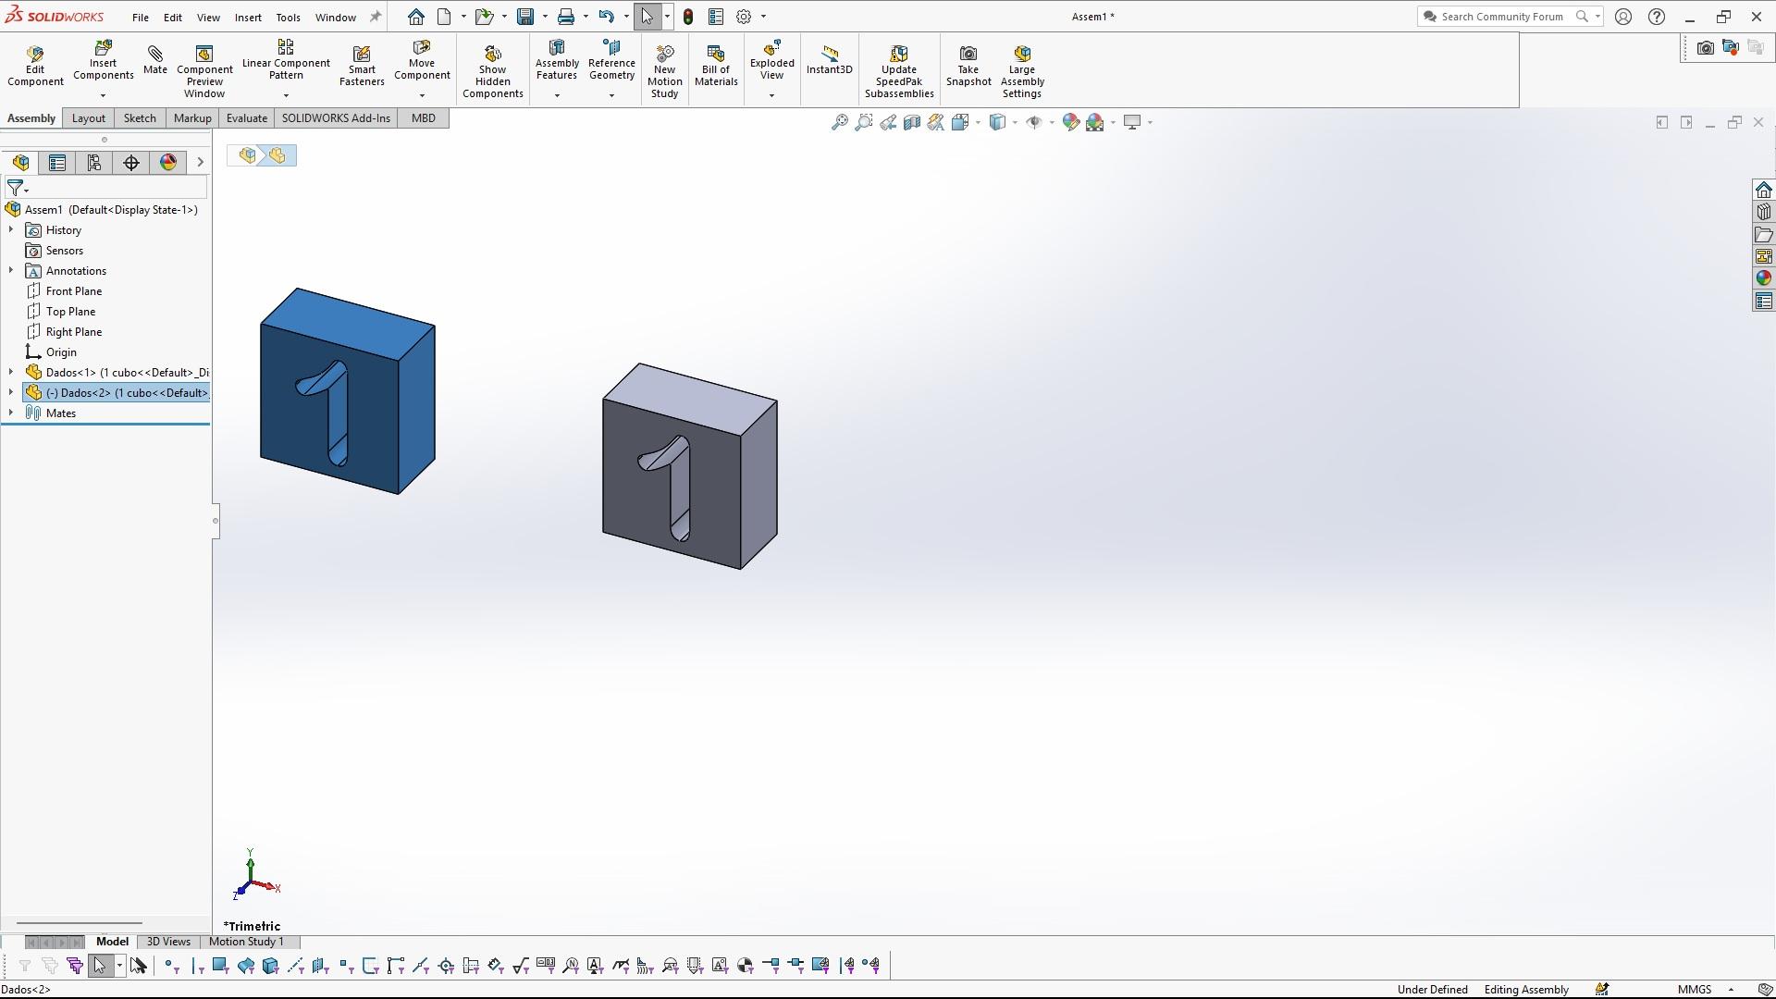Click the Take Snapshot tool
Image resolution: width=1776 pixels, height=999 pixels.
[968, 65]
